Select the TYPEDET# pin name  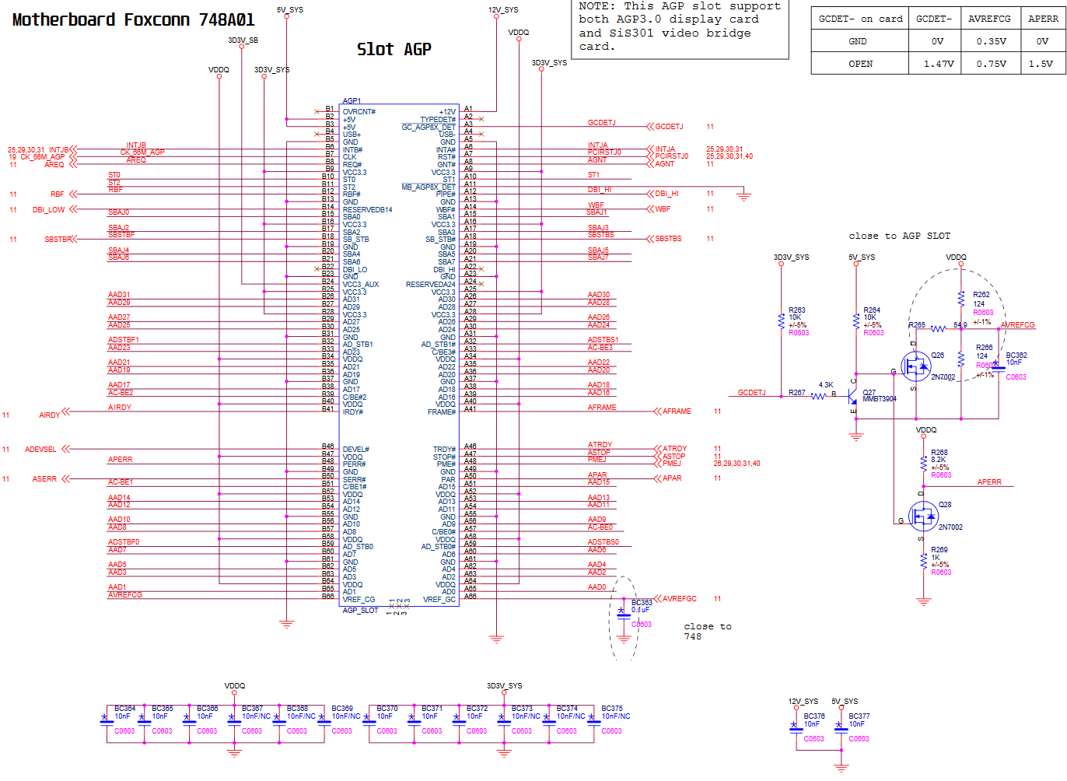tap(438, 120)
